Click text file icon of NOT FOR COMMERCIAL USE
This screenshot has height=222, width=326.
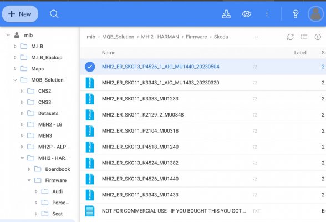point(90,211)
